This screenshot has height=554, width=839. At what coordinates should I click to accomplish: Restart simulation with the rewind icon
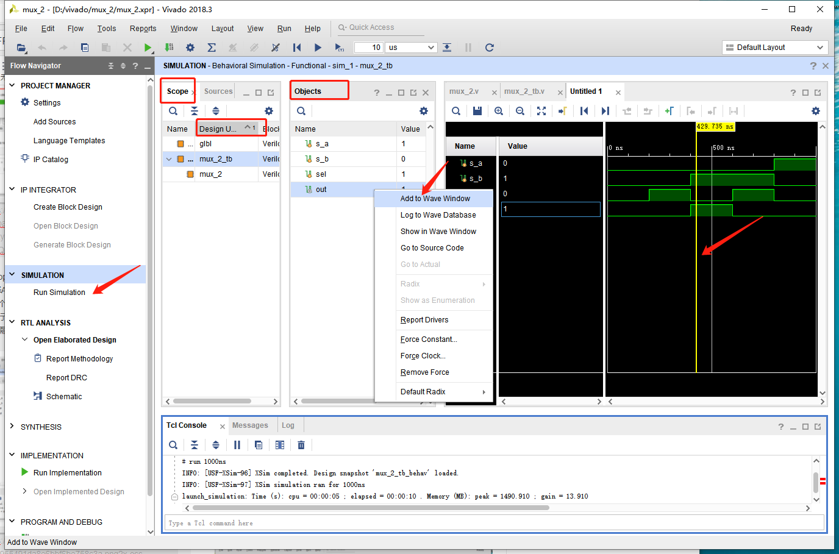pos(297,48)
